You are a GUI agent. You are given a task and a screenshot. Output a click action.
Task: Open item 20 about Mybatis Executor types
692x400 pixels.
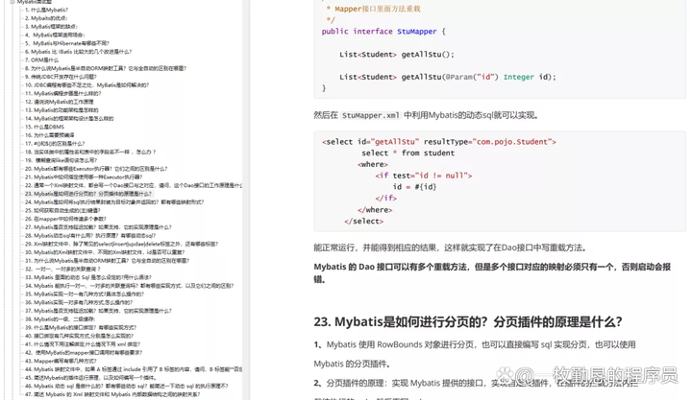tap(96, 169)
